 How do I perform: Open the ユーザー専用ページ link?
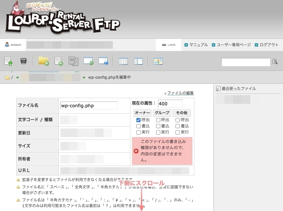pyautogui.click(x=234, y=45)
